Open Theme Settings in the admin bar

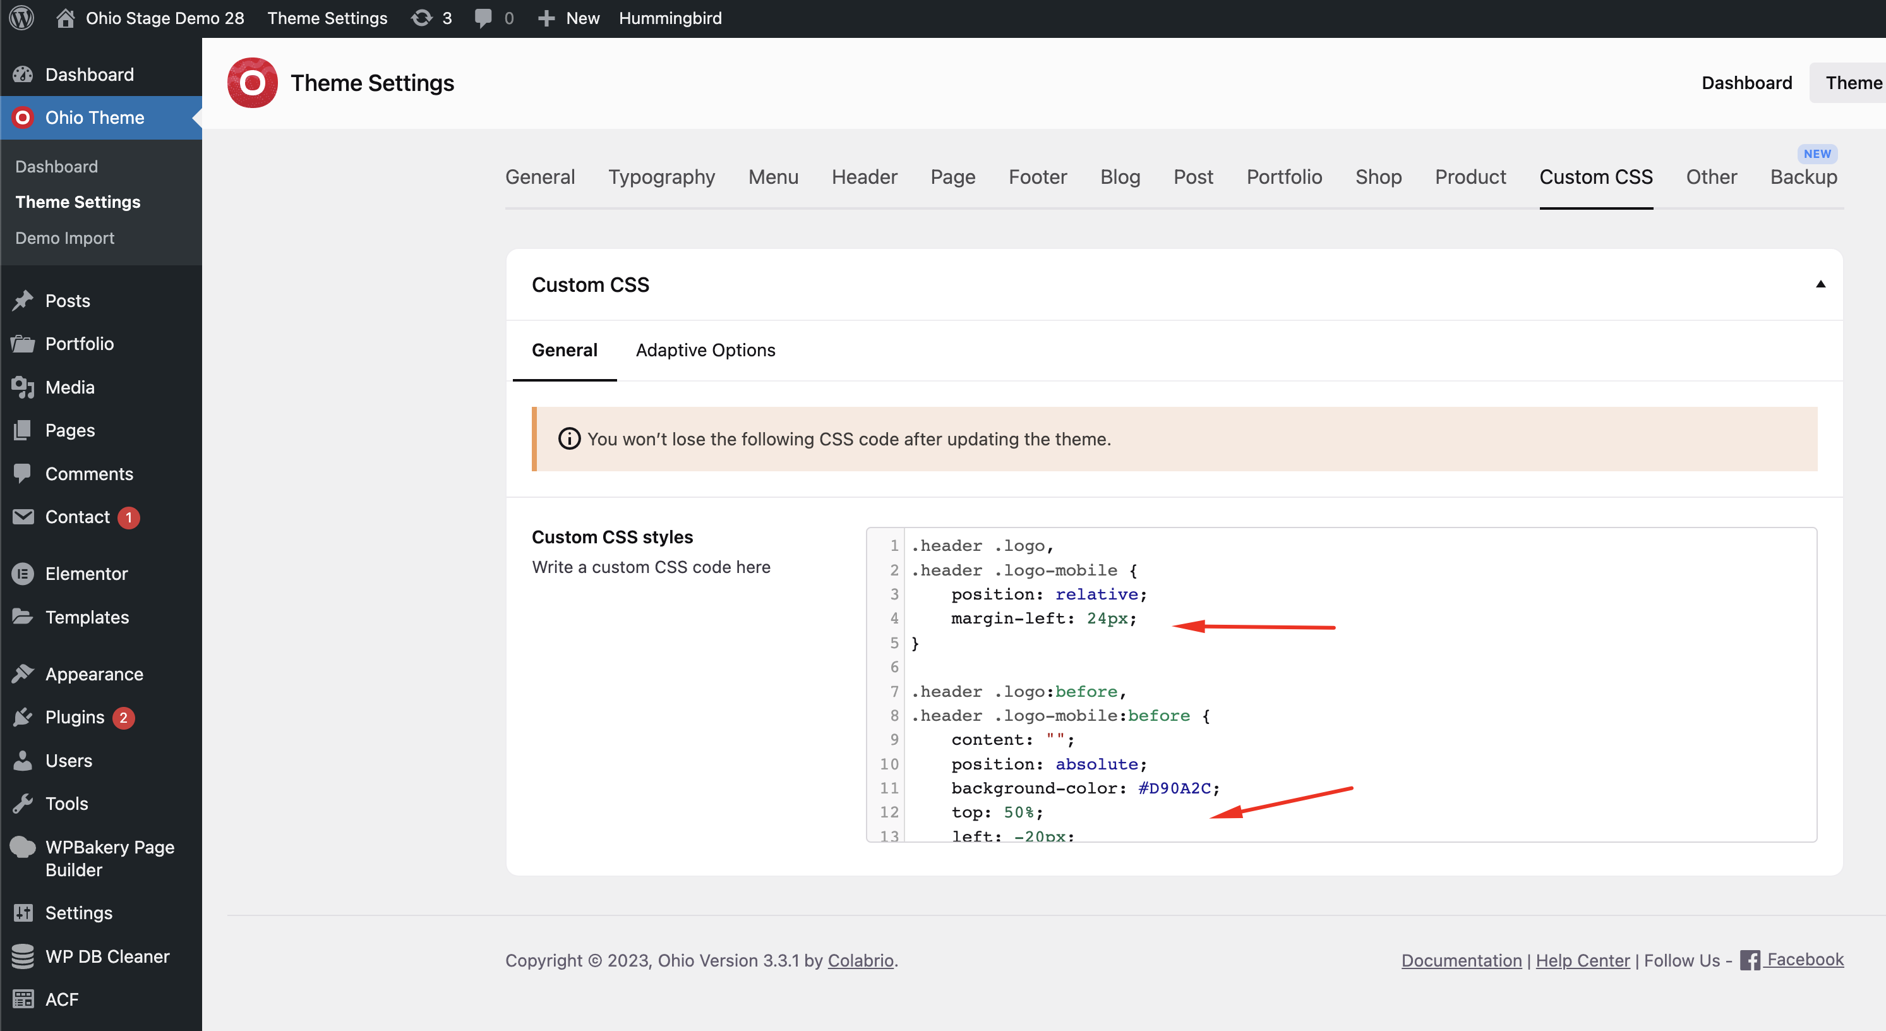pyautogui.click(x=327, y=18)
